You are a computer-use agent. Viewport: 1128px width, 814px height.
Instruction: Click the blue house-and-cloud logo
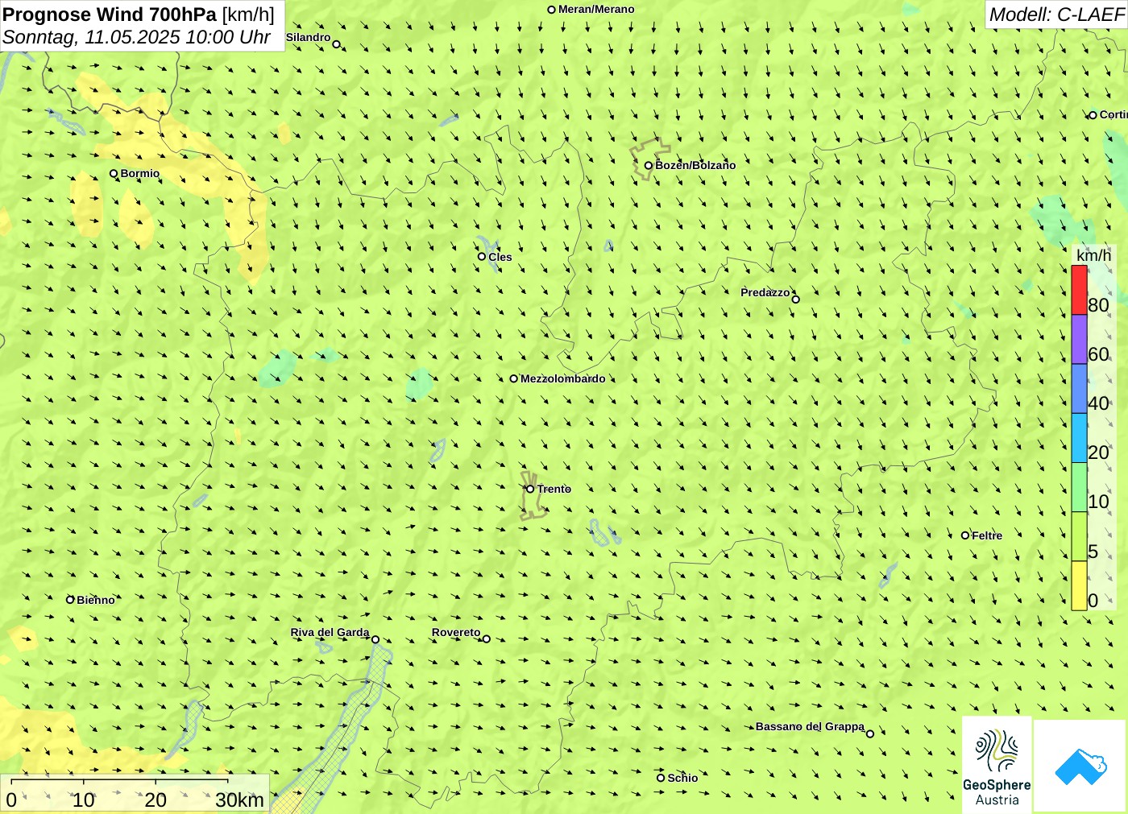point(1080,766)
